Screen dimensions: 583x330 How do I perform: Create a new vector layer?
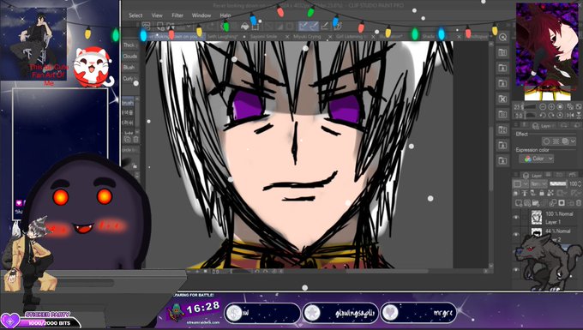[x=527, y=203]
